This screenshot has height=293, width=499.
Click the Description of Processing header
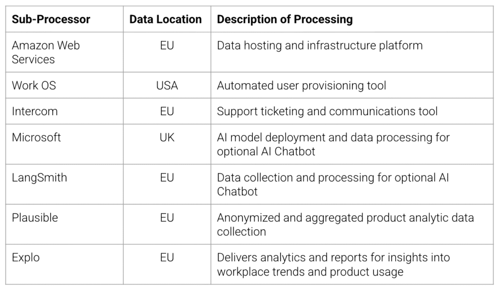285,19
